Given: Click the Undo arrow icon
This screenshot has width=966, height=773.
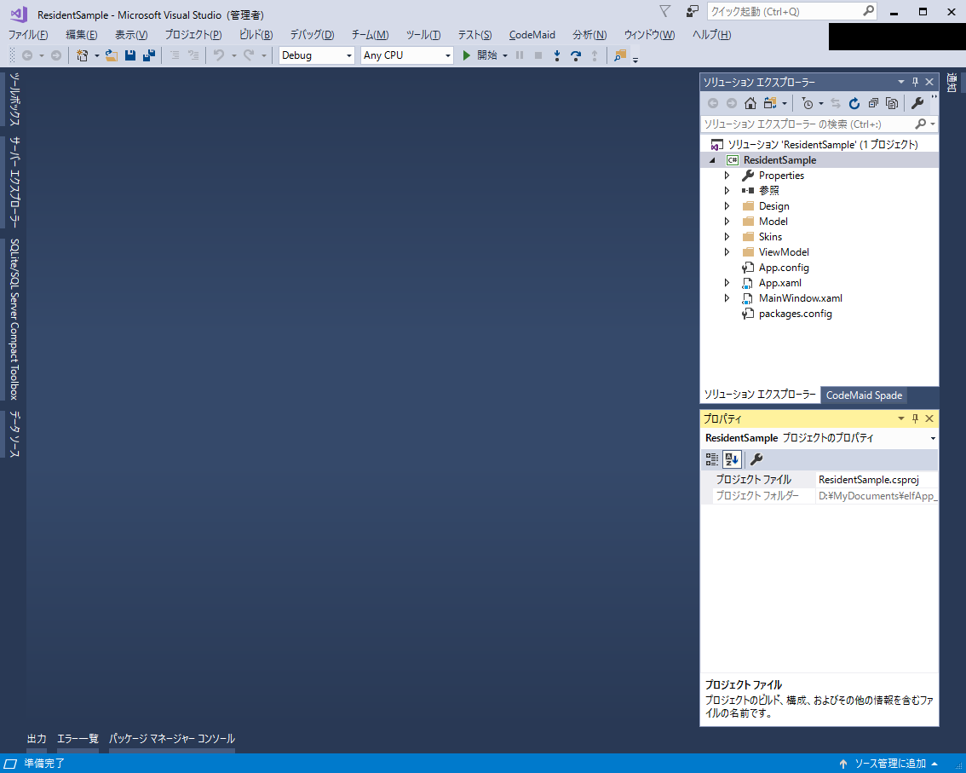Looking at the screenshot, I should (219, 55).
